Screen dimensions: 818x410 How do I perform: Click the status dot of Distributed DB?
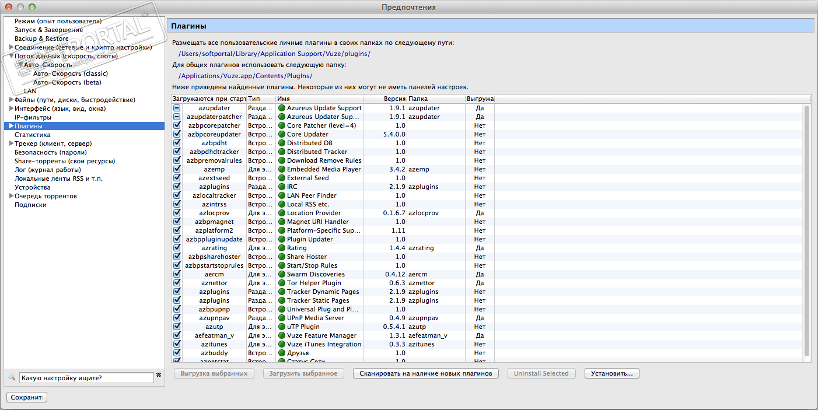coord(281,143)
